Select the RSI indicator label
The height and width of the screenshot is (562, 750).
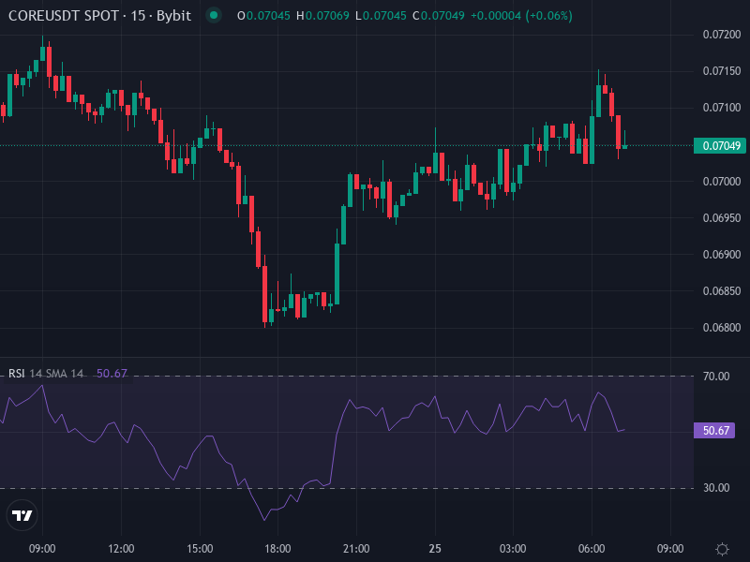pyautogui.click(x=16, y=372)
